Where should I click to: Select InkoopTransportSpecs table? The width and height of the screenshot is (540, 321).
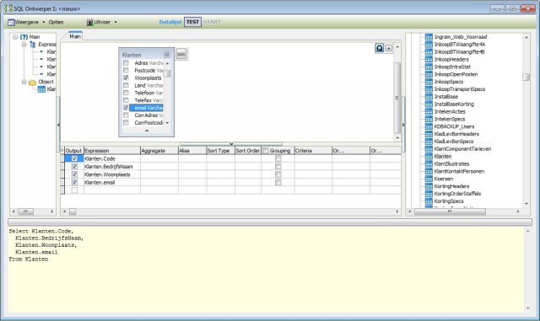click(x=459, y=89)
